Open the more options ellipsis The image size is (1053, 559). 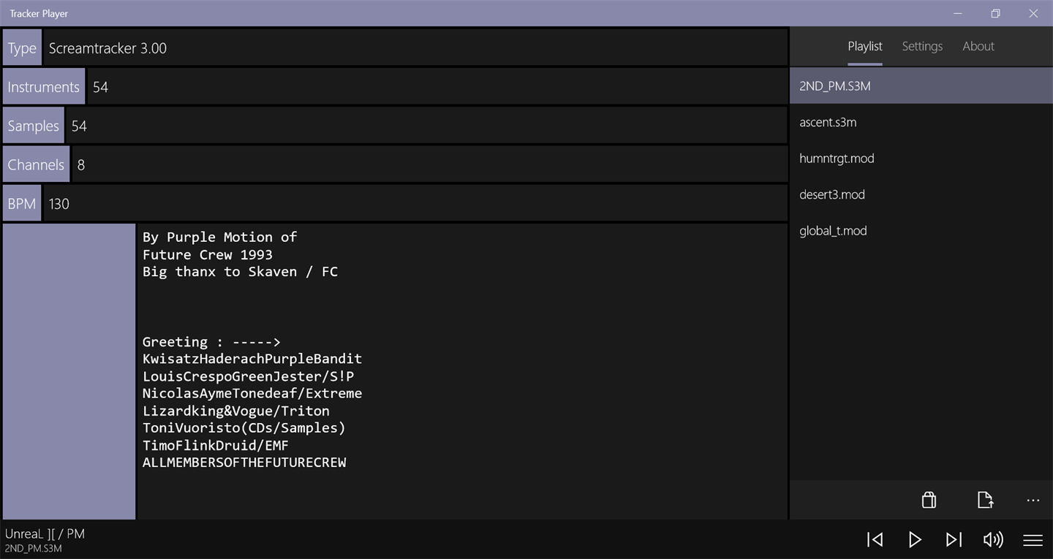click(1033, 501)
